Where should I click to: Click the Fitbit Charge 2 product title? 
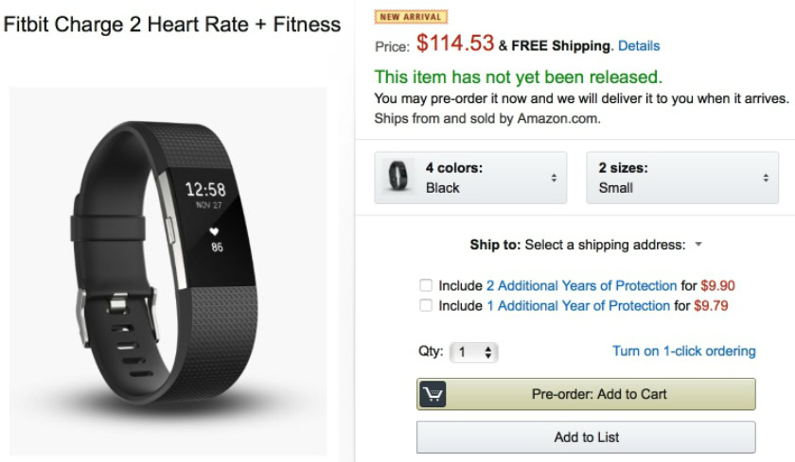[172, 26]
